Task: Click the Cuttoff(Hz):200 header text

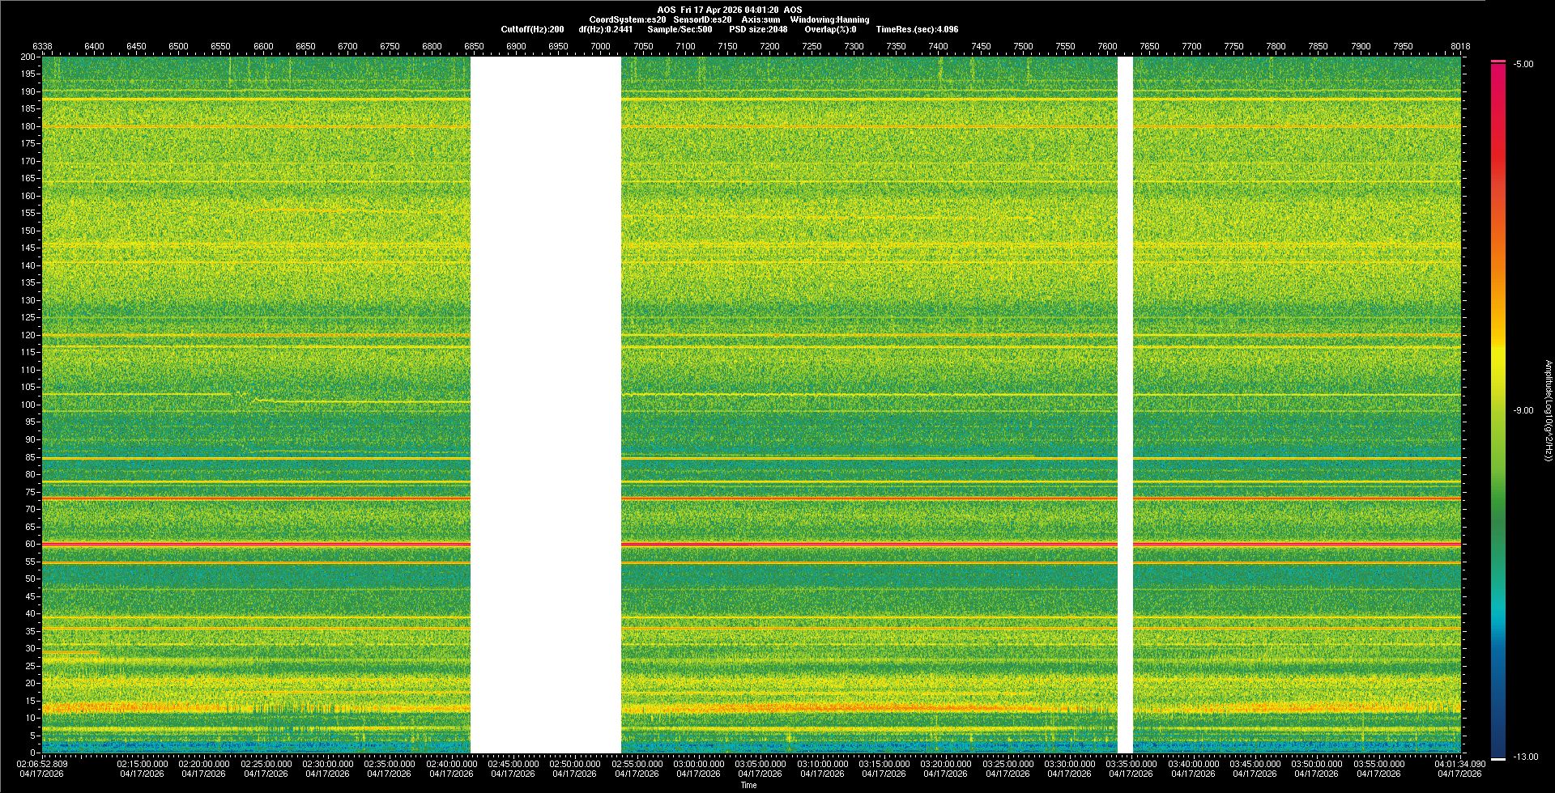Action: 532,29
